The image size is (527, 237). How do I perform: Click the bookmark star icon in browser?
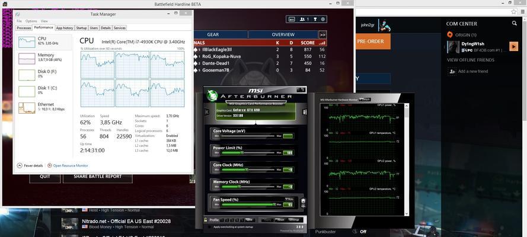[513, 11]
